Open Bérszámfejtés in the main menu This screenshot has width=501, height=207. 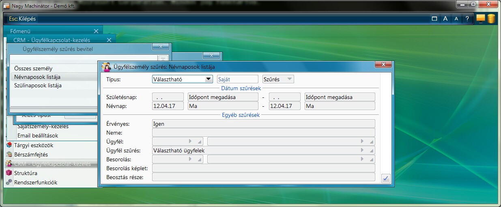31,154
